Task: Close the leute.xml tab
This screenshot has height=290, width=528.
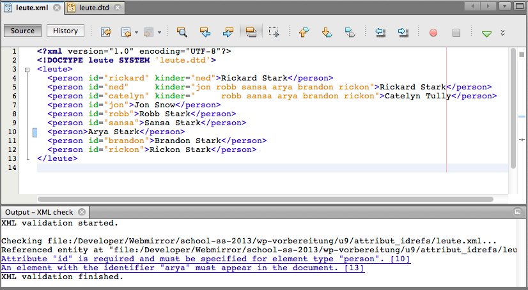Action: tap(57, 8)
